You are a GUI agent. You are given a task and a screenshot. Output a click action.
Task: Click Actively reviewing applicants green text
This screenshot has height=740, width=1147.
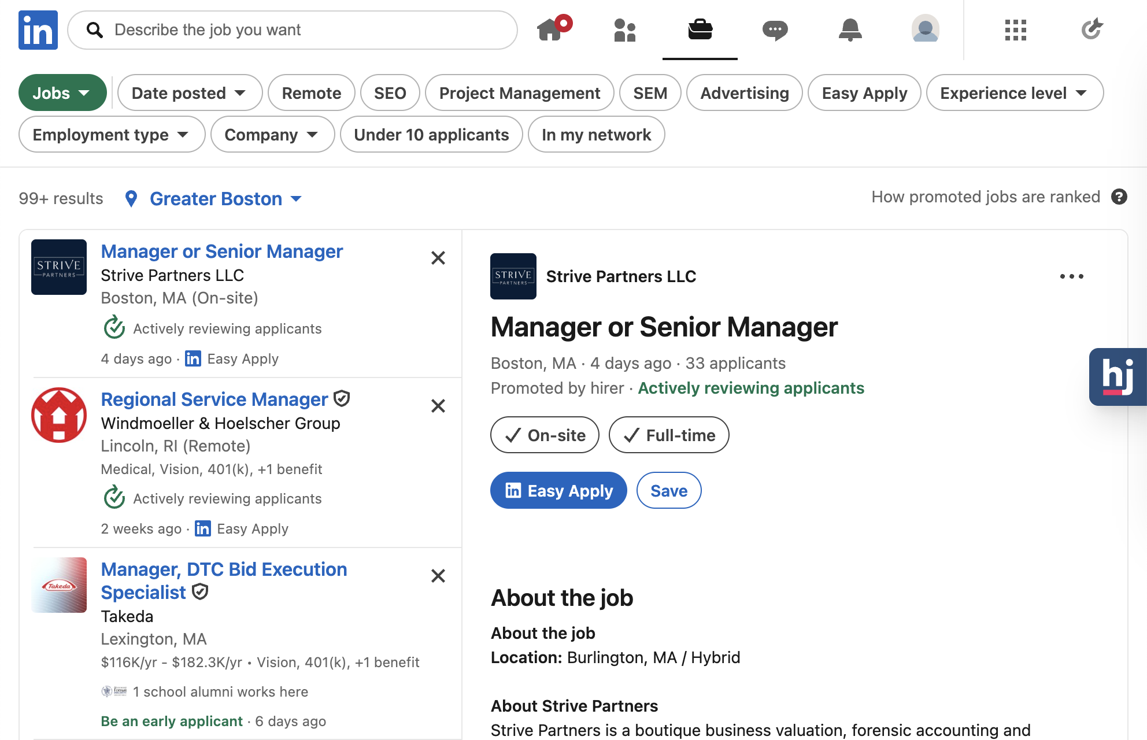coord(751,388)
